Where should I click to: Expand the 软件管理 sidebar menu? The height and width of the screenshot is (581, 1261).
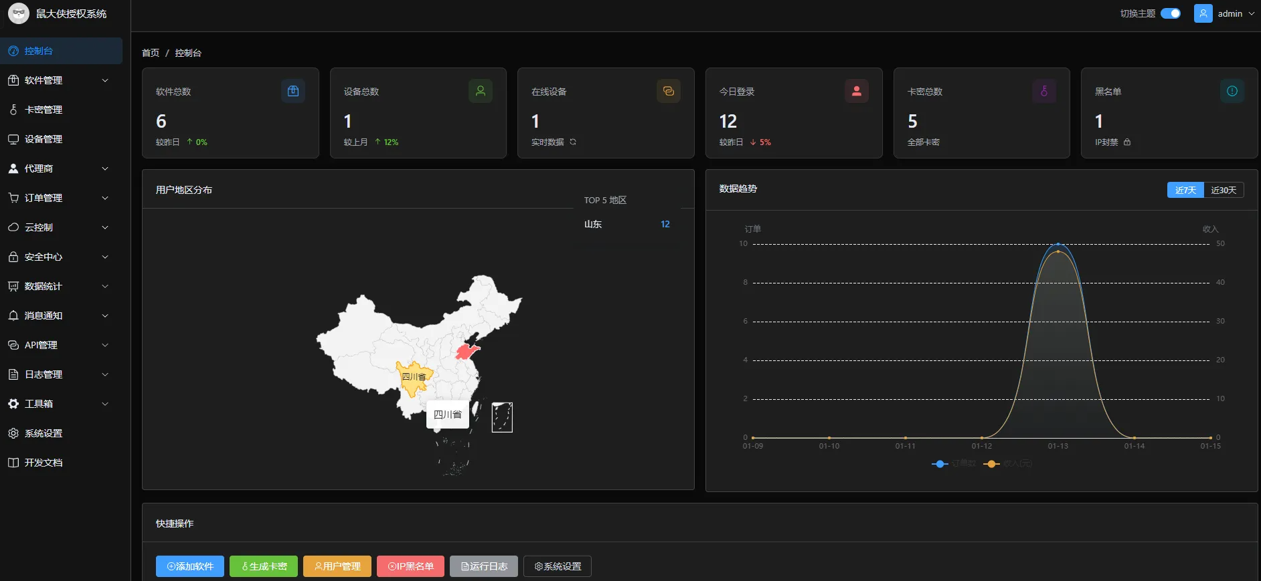60,80
